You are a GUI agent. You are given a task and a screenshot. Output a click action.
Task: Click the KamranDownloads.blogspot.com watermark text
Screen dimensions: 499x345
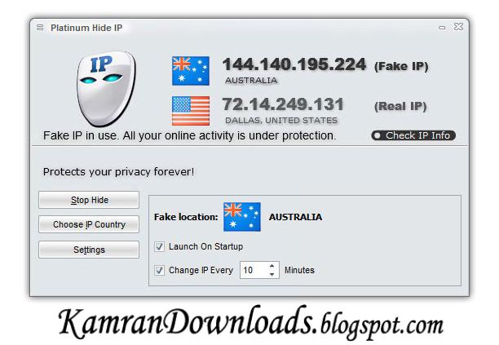(x=251, y=322)
